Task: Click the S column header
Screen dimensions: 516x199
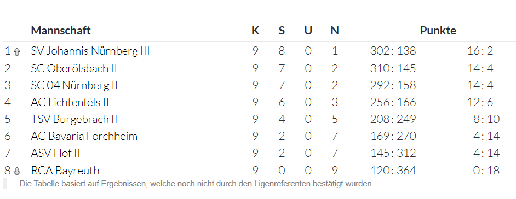Action: 282,30
